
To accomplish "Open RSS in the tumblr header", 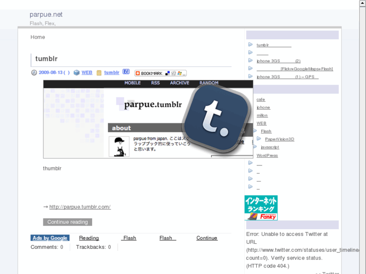I will 155,83.
